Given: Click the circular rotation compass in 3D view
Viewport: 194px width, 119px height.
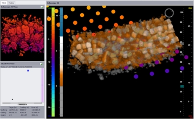Looking at the screenshot, I should [x=169, y=13].
